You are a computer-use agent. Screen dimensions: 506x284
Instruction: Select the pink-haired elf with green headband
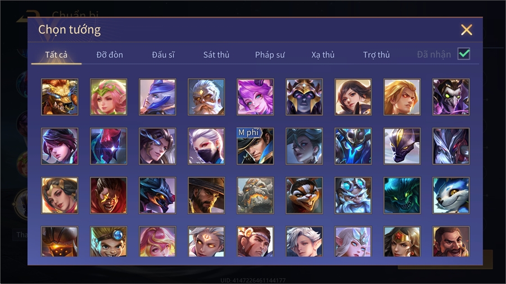pos(109,97)
